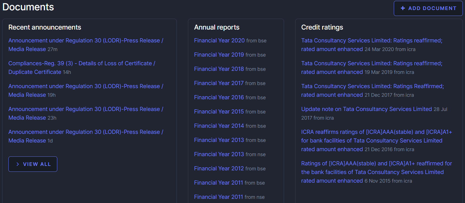This screenshot has height=203, width=465.
Task: Open the press release announcement from 23h ago
Action: 86,113
